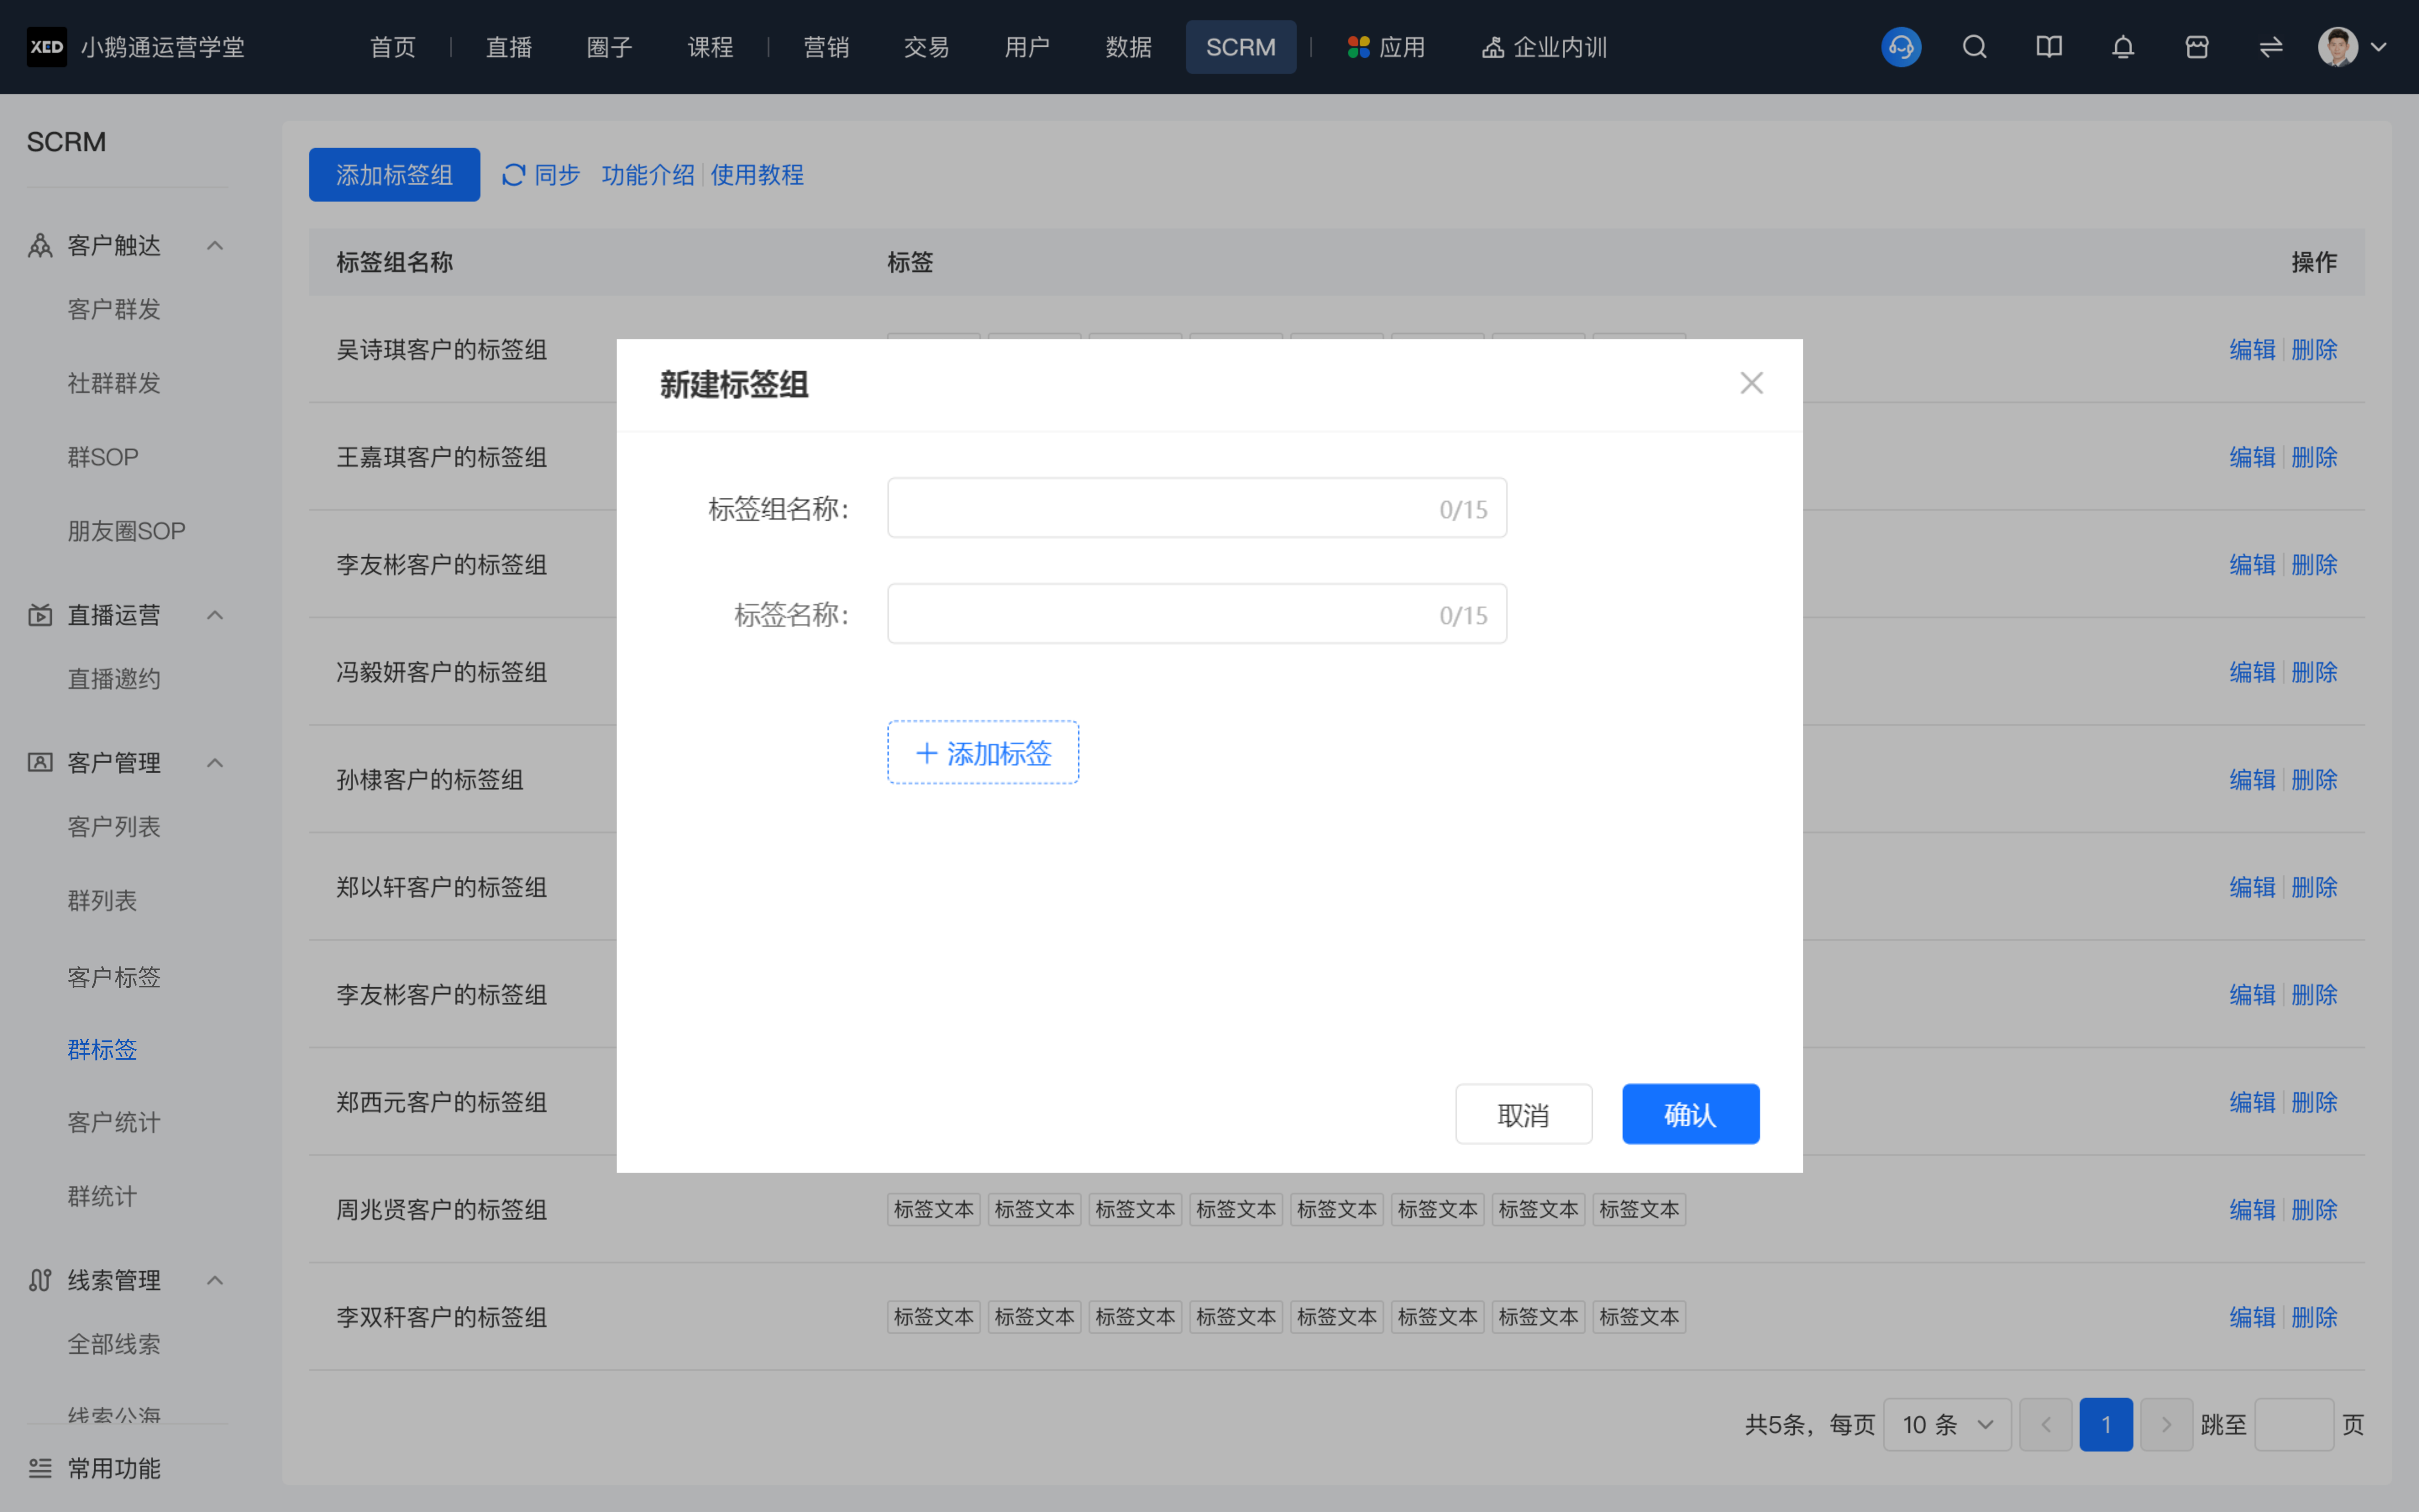Click the 直播运营 sidebar icon
This screenshot has width=2419, height=1512.
click(40, 615)
